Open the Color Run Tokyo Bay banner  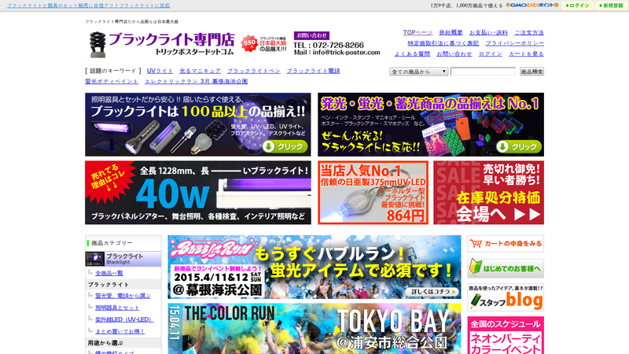[x=314, y=328]
